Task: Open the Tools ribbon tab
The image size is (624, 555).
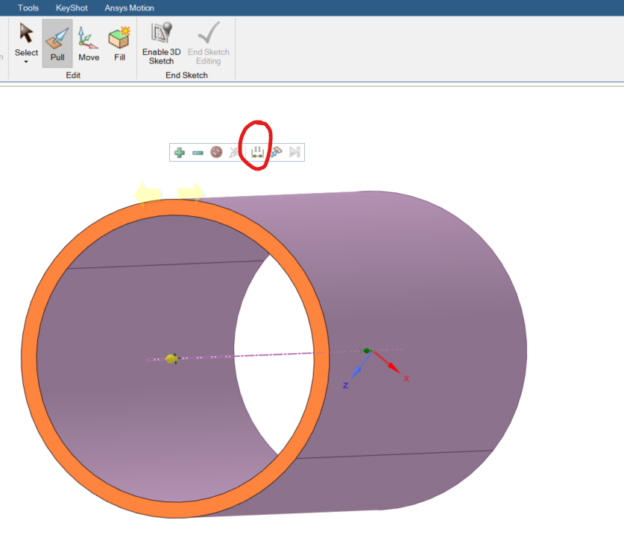Action: point(28,8)
